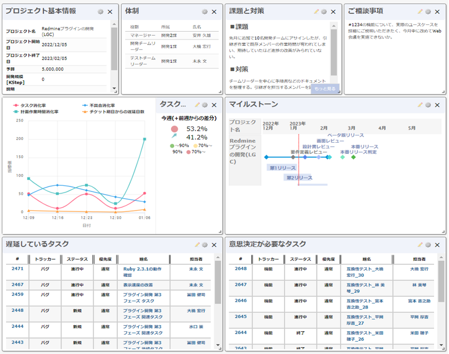Toggle 不具合消化率 legend item in chart

point(99,105)
